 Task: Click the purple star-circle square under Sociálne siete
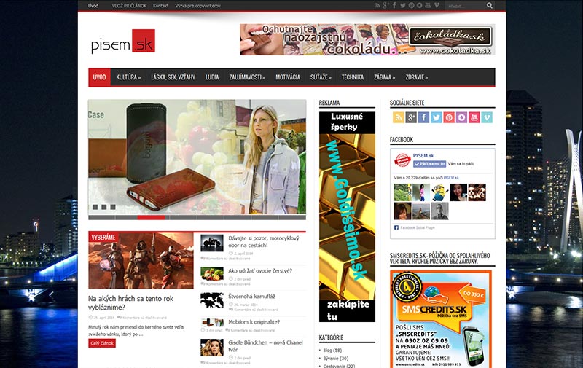tap(461, 117)
